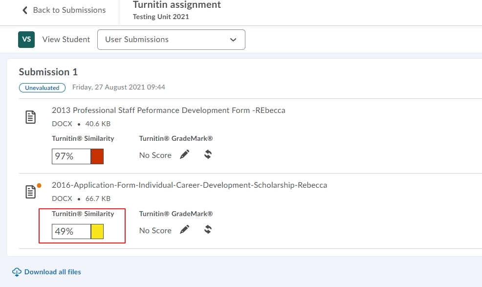Click the Turnitin assignment title
The width and height of the screenshot is (482, 287).
pos(177,4)
